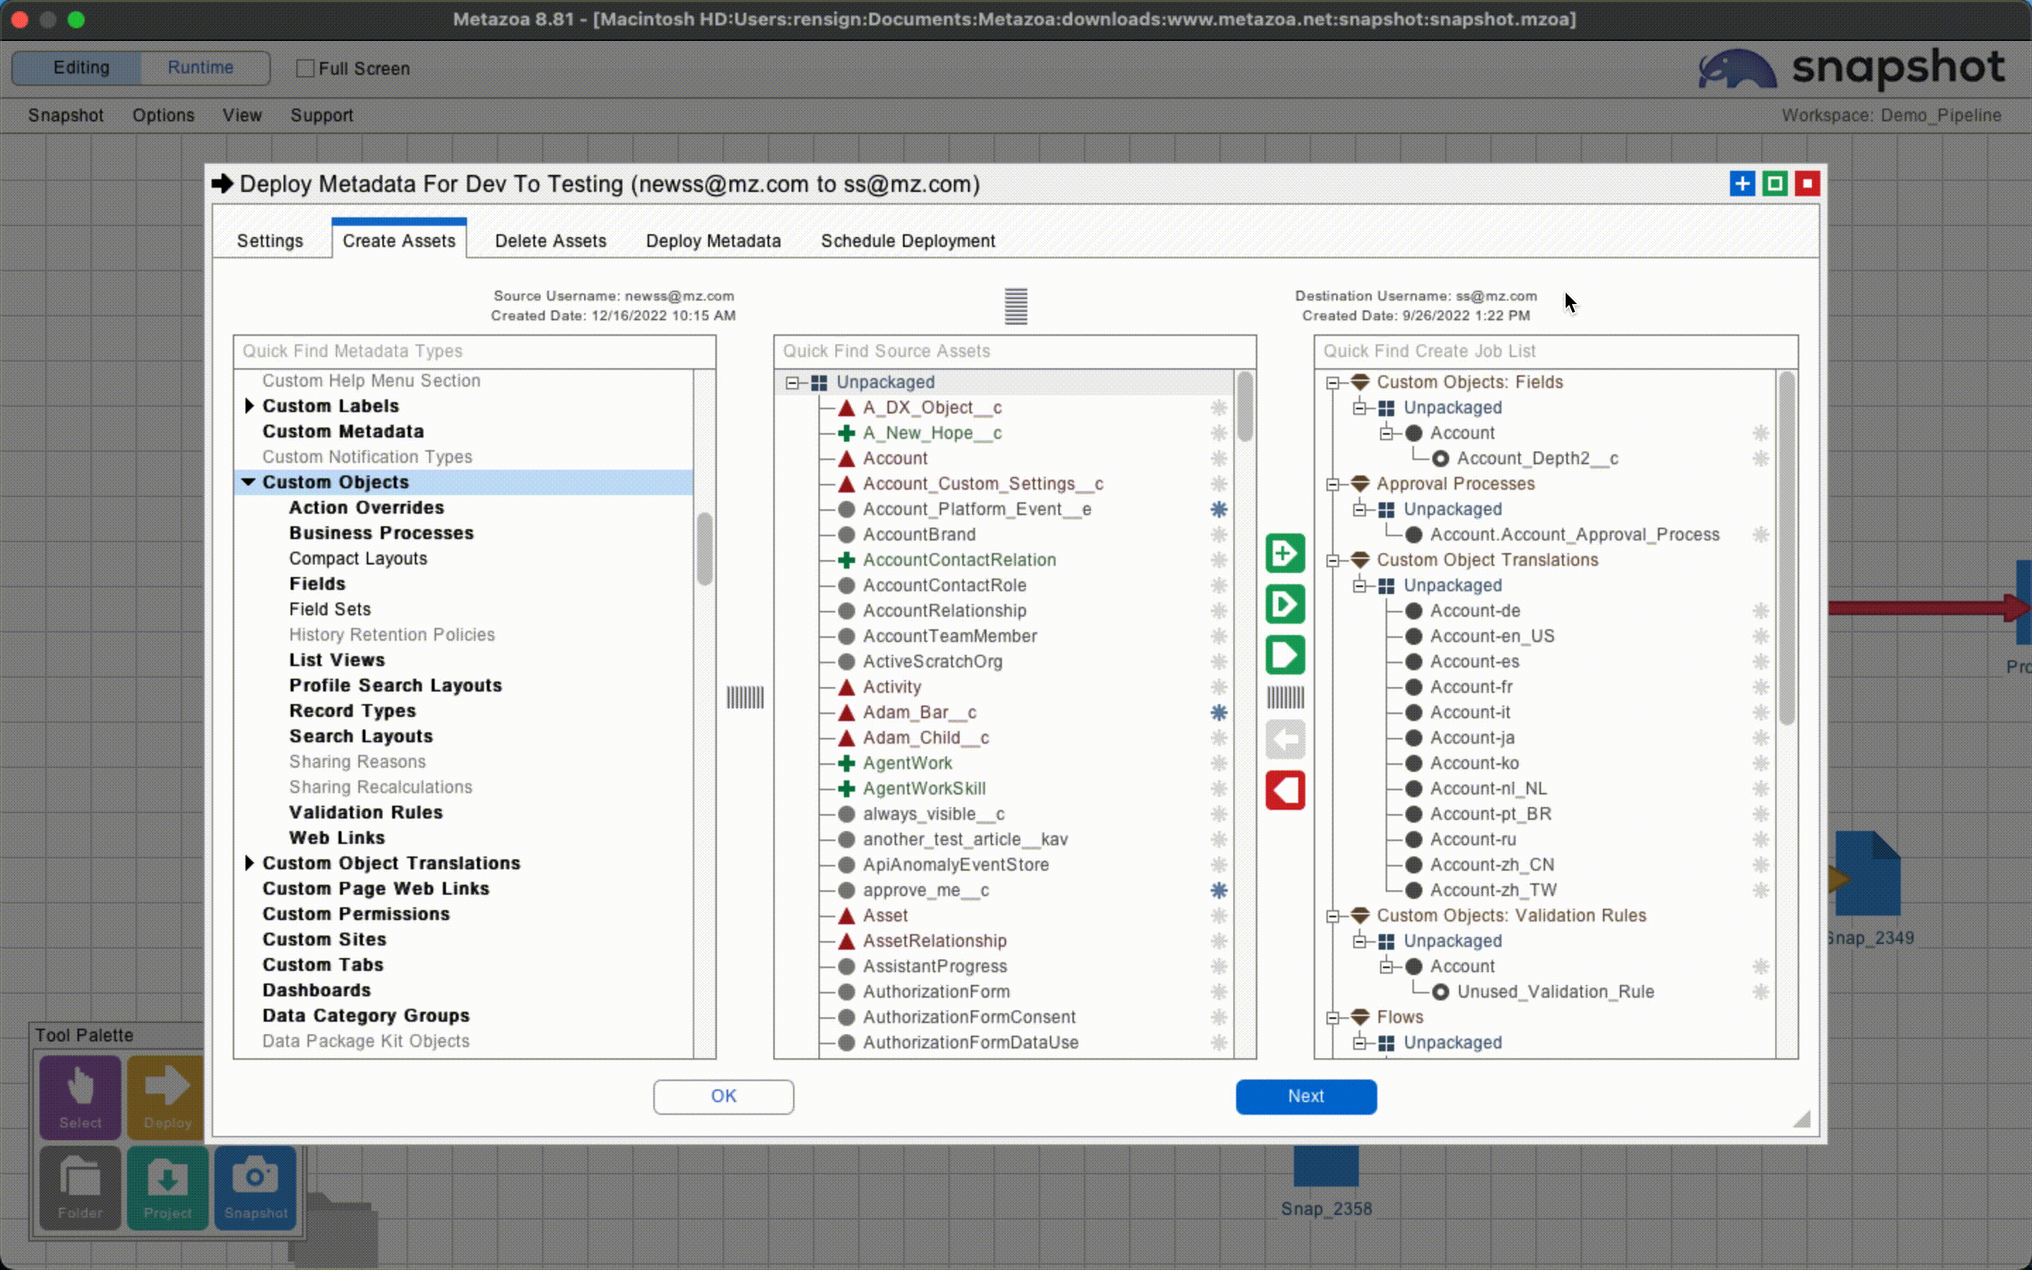The width and height of the screenshot is (2032, 1270).
Task: Switch to Runtime mode
Action: click(200, 67)
